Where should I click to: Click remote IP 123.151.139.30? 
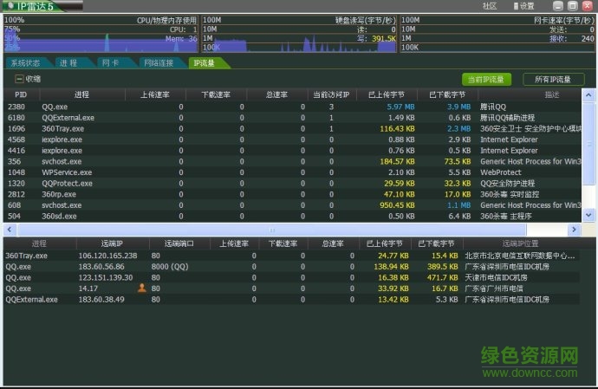[x=106, y=277]
